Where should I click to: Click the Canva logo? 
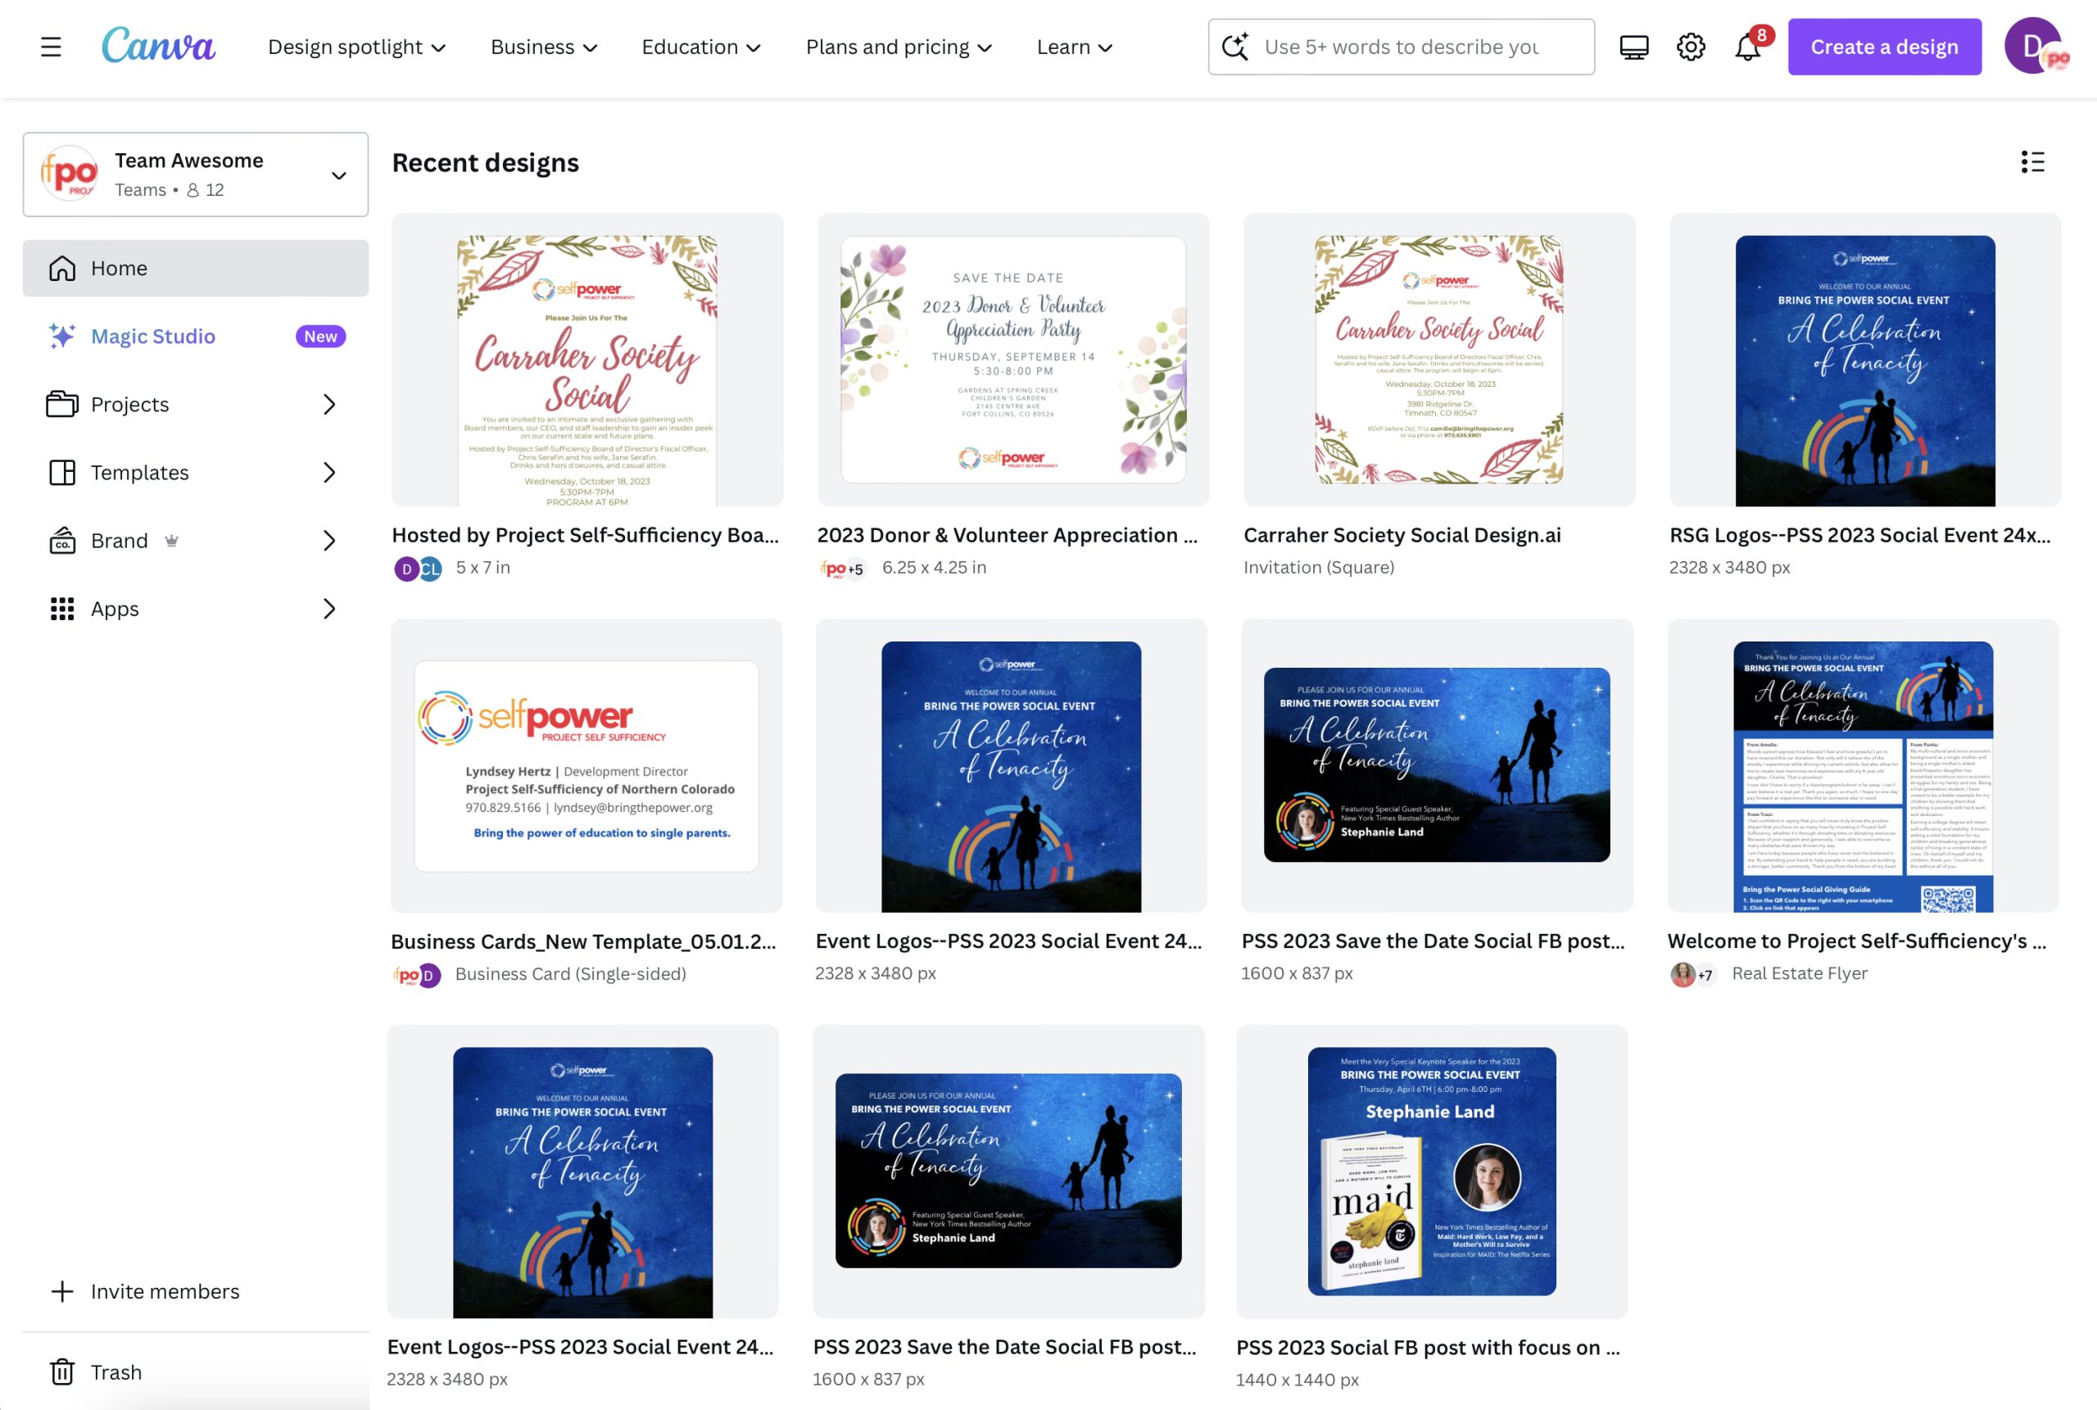click(x=158, y=46)
